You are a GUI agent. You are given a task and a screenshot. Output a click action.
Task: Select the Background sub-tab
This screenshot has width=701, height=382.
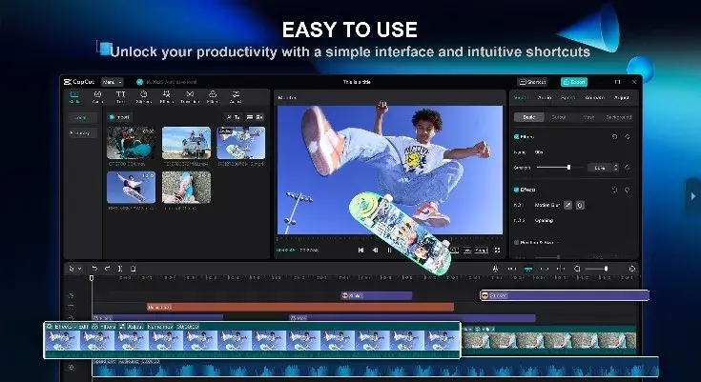pyautogui.click(x=619, y=117)
